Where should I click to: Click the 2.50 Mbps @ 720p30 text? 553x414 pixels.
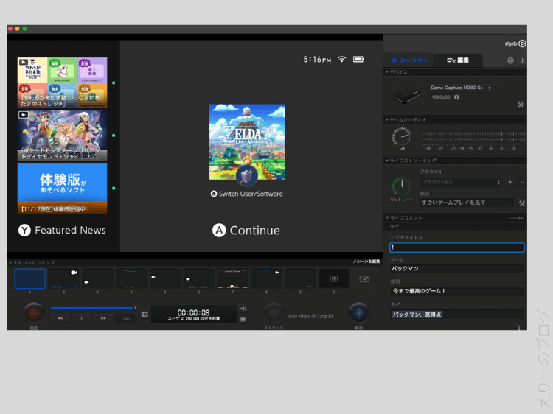(310, 316)
